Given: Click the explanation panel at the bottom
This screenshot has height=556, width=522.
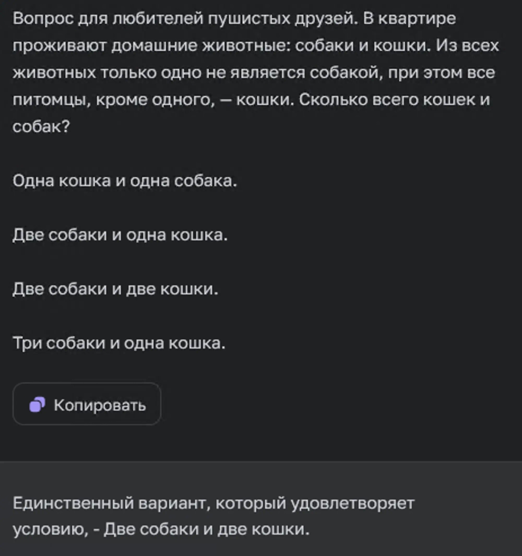Looking at the screenshot, I should coord(261,517).
